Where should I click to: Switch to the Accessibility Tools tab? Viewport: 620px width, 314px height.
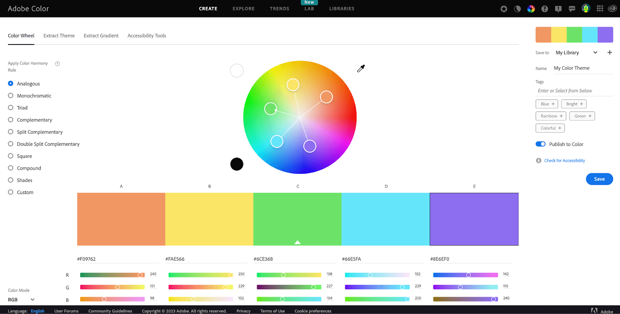click(147, 36)
